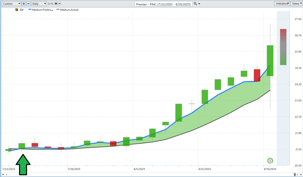Click the red-green forecast range bar

point(283,47)
